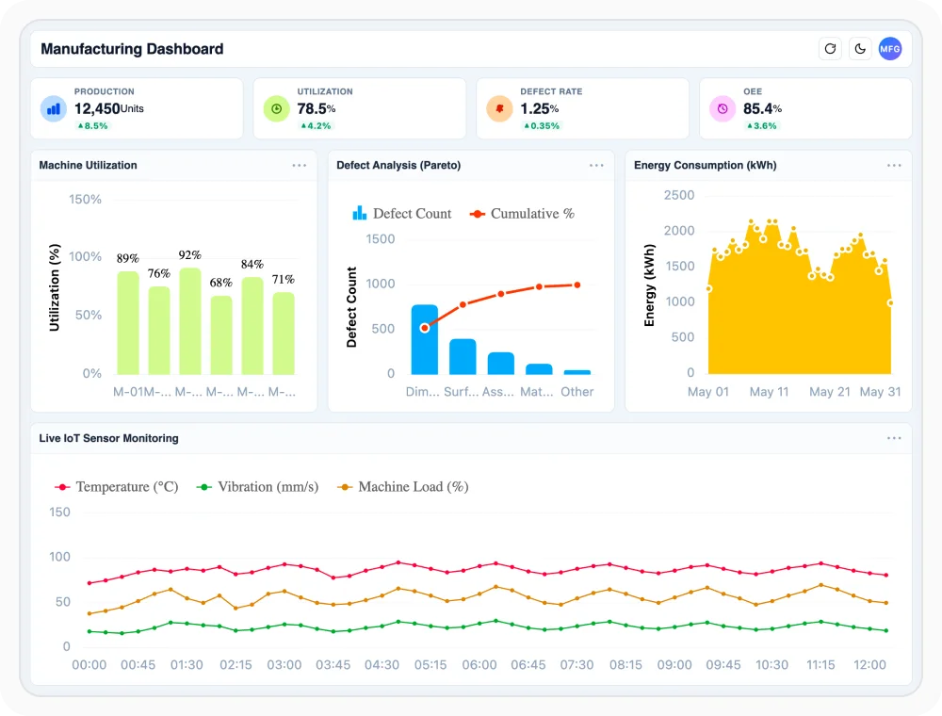
Task: Click the Ass... defect bar
Action: 501,364
